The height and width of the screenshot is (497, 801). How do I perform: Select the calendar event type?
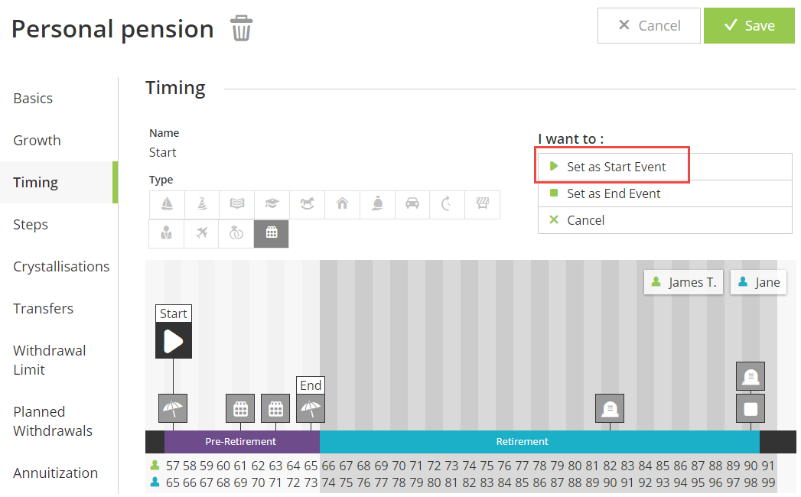point(272,234)
